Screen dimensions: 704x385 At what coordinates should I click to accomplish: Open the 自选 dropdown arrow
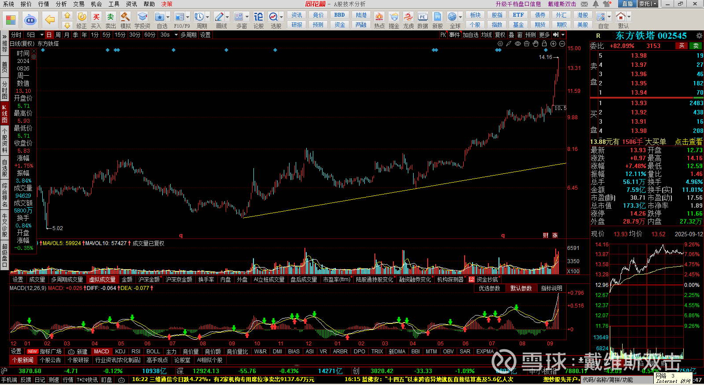click(169, 17)
